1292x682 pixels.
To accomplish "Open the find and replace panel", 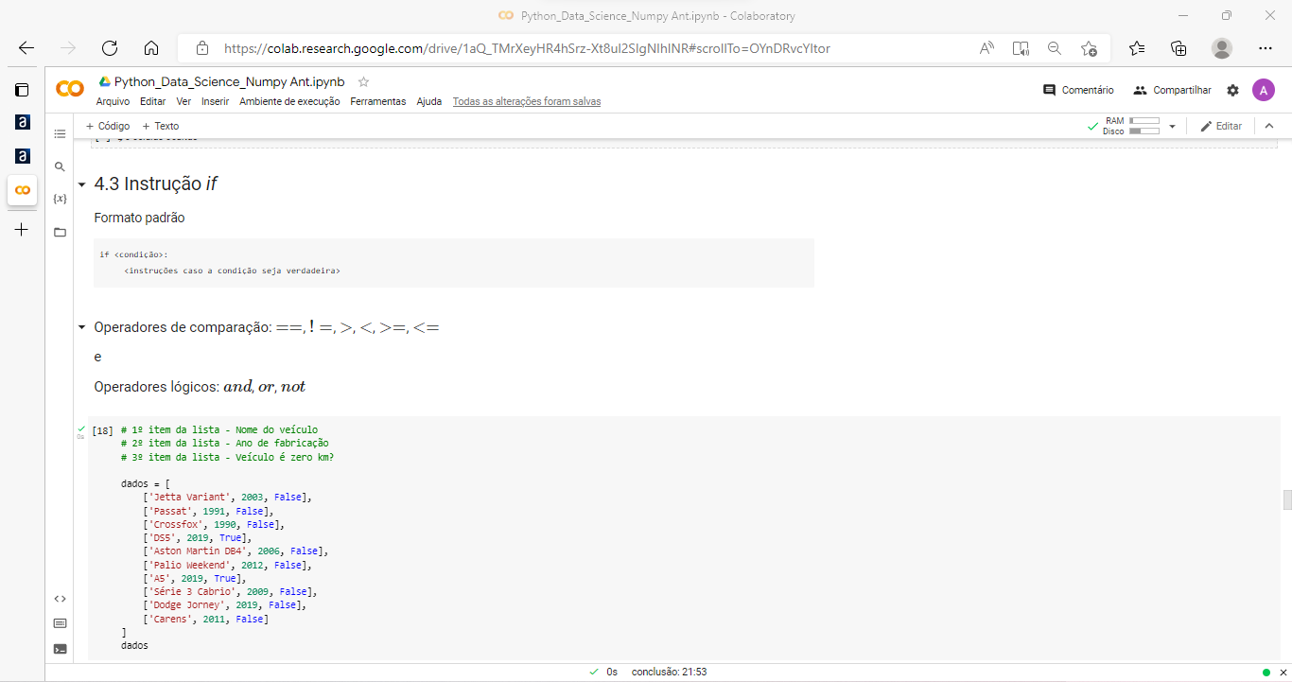I will 61,166.
